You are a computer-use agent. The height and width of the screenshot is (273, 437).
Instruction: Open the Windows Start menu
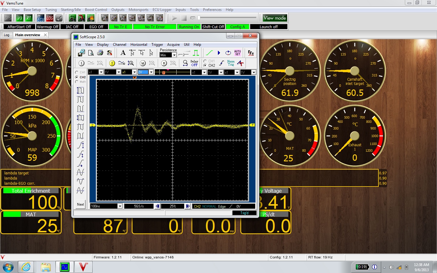coord(8,267)
